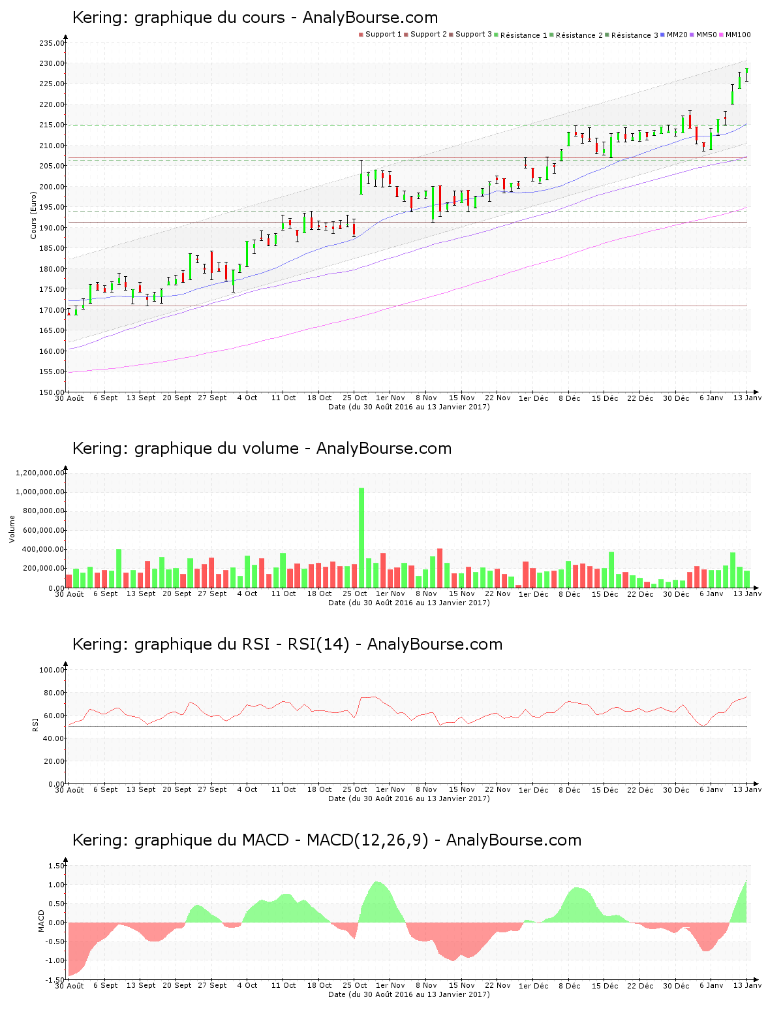Click the 'RSI' vertical axis label

tap(35, 724)
